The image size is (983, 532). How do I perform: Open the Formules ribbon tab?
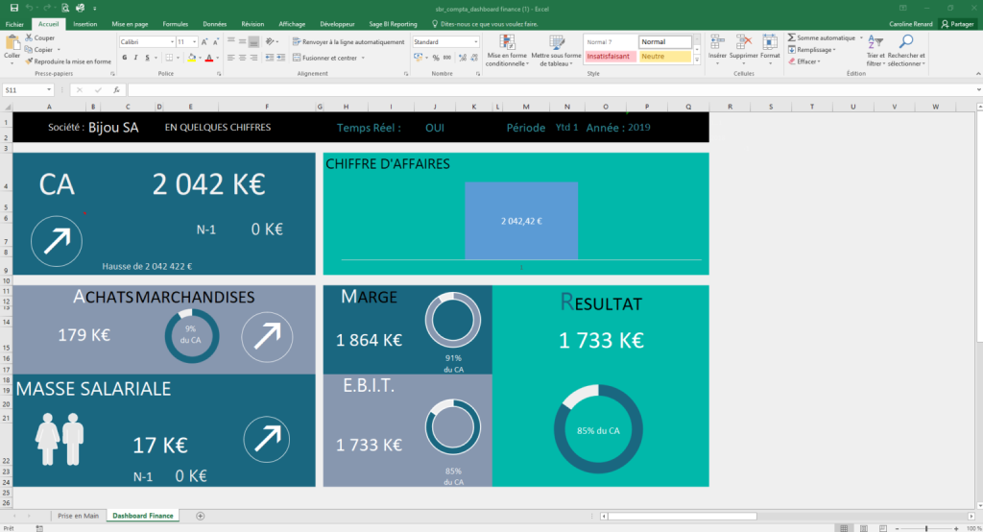tap(175, 23)
